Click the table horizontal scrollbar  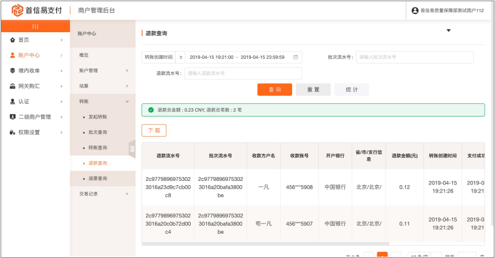[265, 244]
